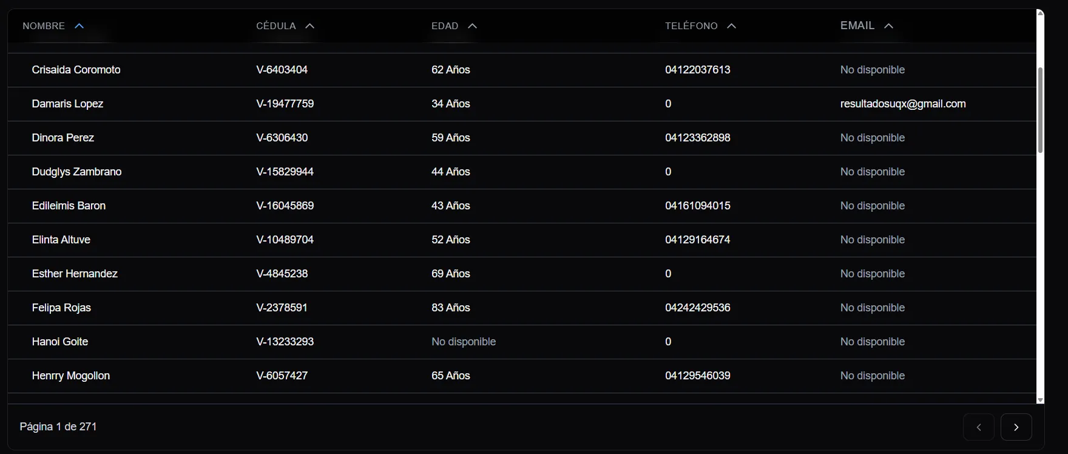1068x454 pixels.
Task: Go to the next page
Action: 1016,427
